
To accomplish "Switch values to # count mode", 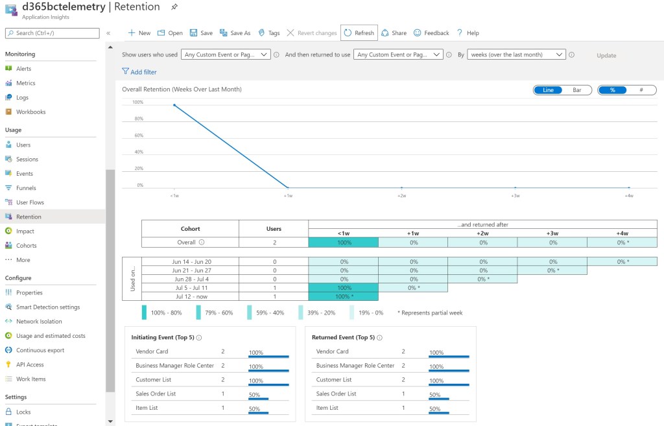I will coord(641,90).
